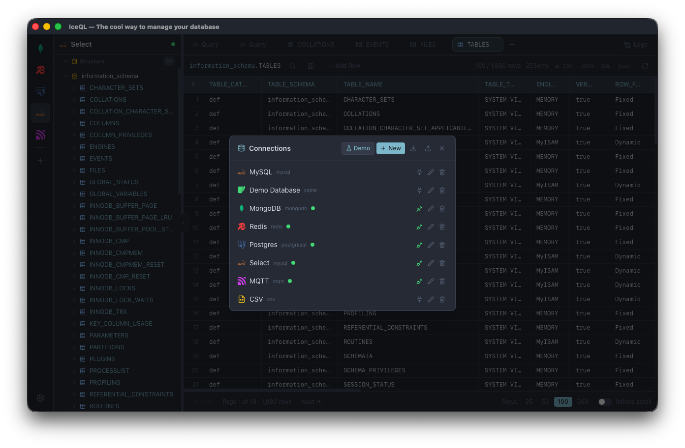The image size is (685, 448).
Task: Open a new tab with plus button
Action: click(x=512, y=45)
